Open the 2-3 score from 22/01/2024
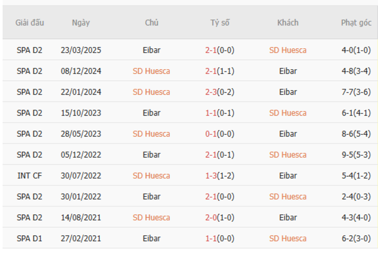378x255 pixels. click(x=211, y=92)
